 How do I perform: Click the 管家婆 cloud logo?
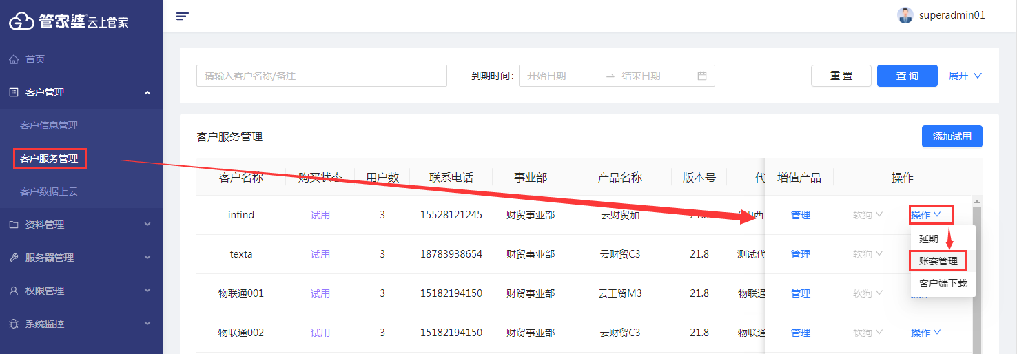tap(21, 21)
